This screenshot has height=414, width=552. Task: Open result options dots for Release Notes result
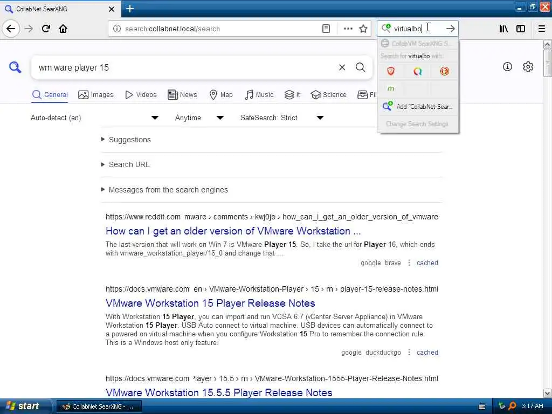[409, 352]
